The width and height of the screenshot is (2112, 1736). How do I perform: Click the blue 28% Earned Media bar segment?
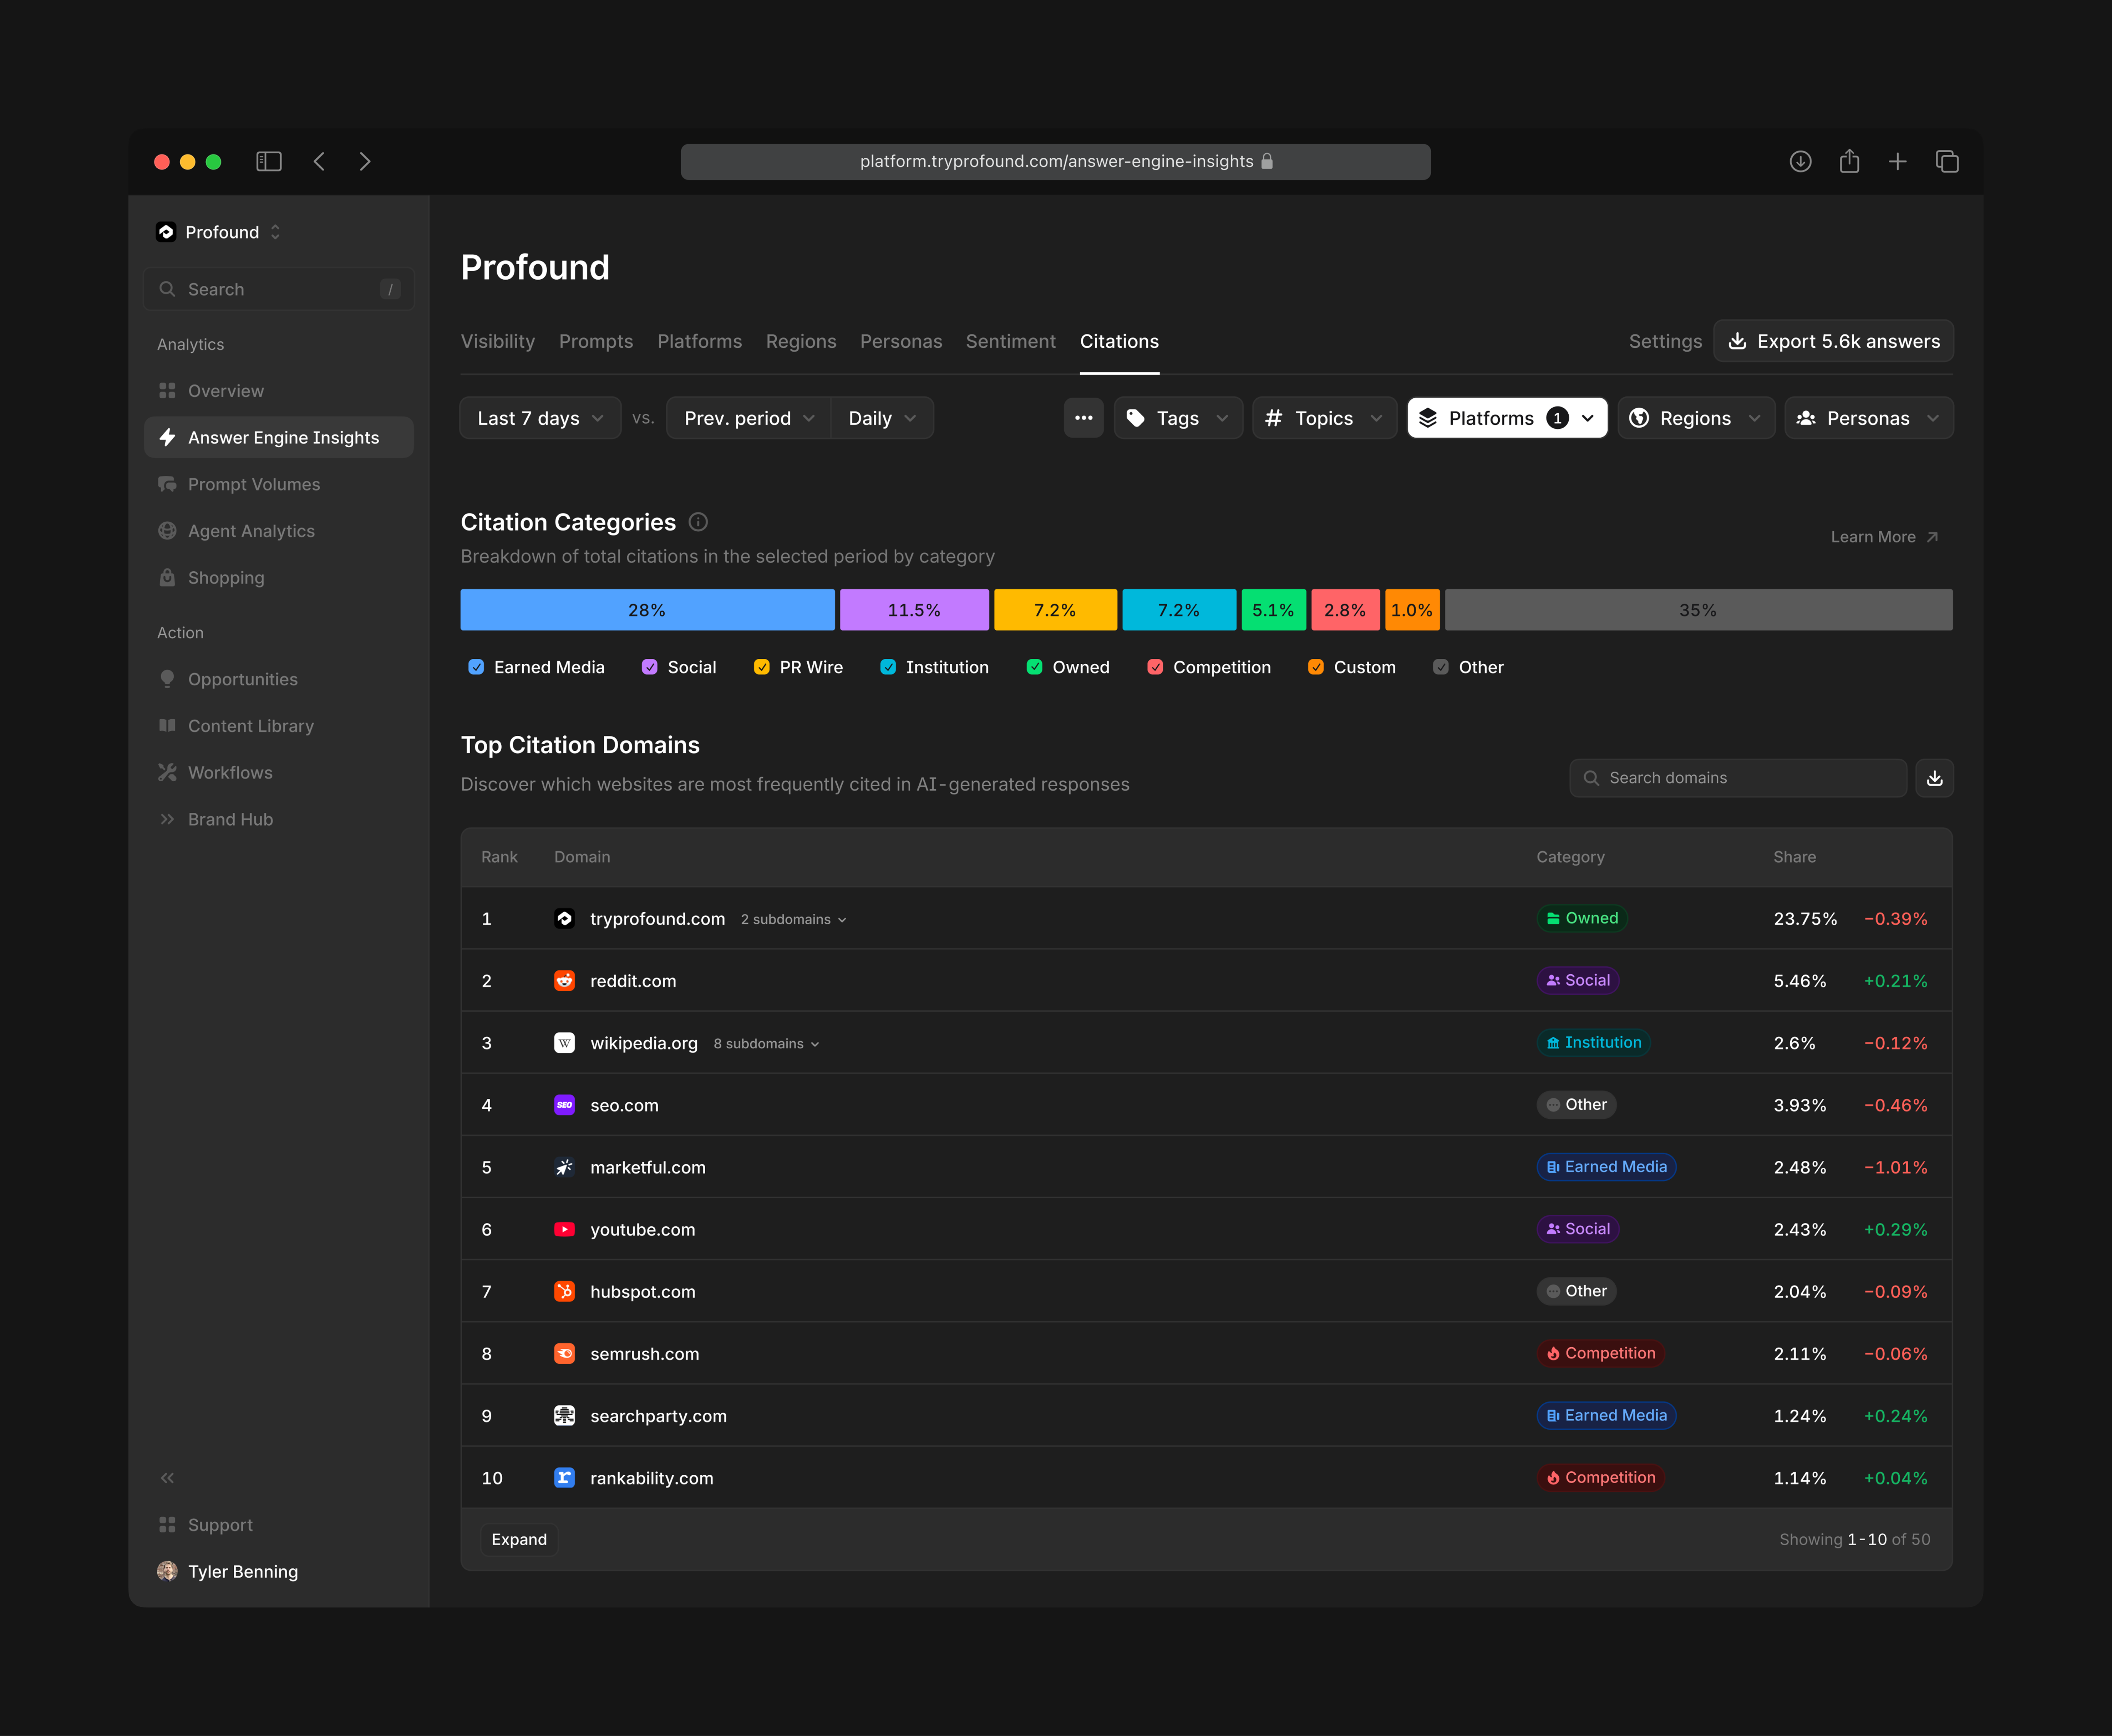pyautogui.click(x=646, y=610)
